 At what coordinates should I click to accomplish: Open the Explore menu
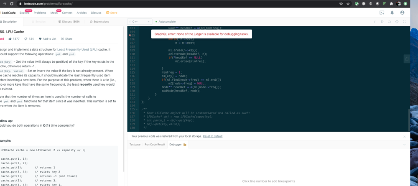pos(25,13)
